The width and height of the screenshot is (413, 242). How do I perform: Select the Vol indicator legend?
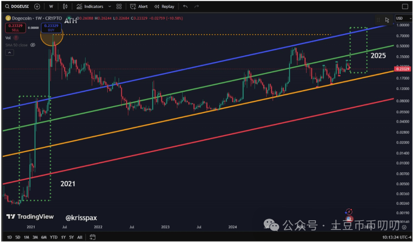tap(8, 38)
